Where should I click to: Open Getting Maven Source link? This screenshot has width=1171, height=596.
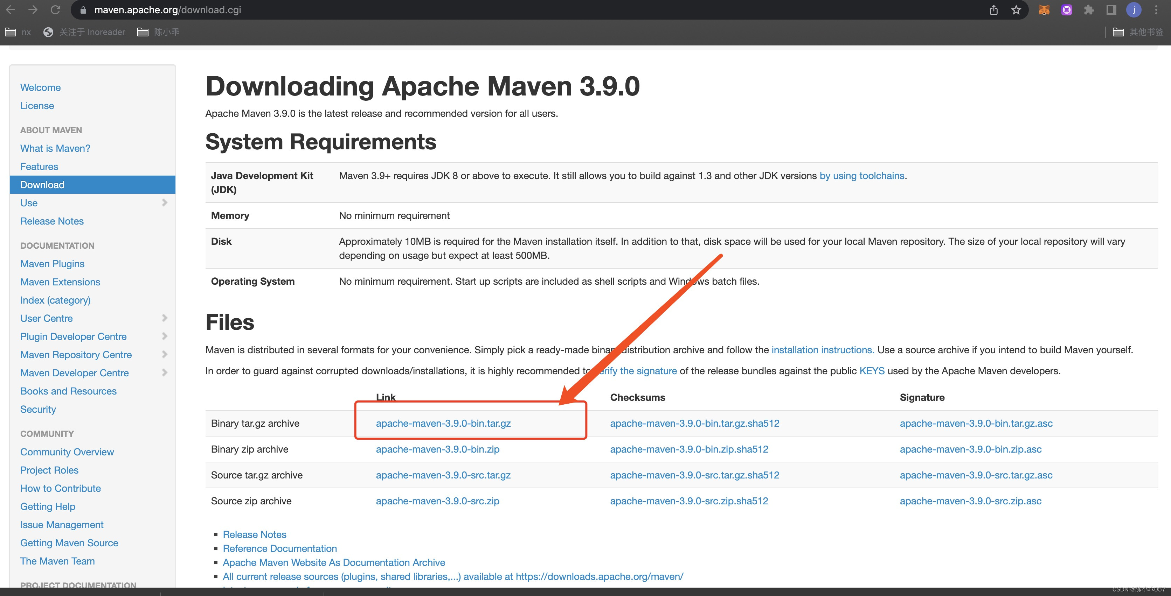click(69, 543)
